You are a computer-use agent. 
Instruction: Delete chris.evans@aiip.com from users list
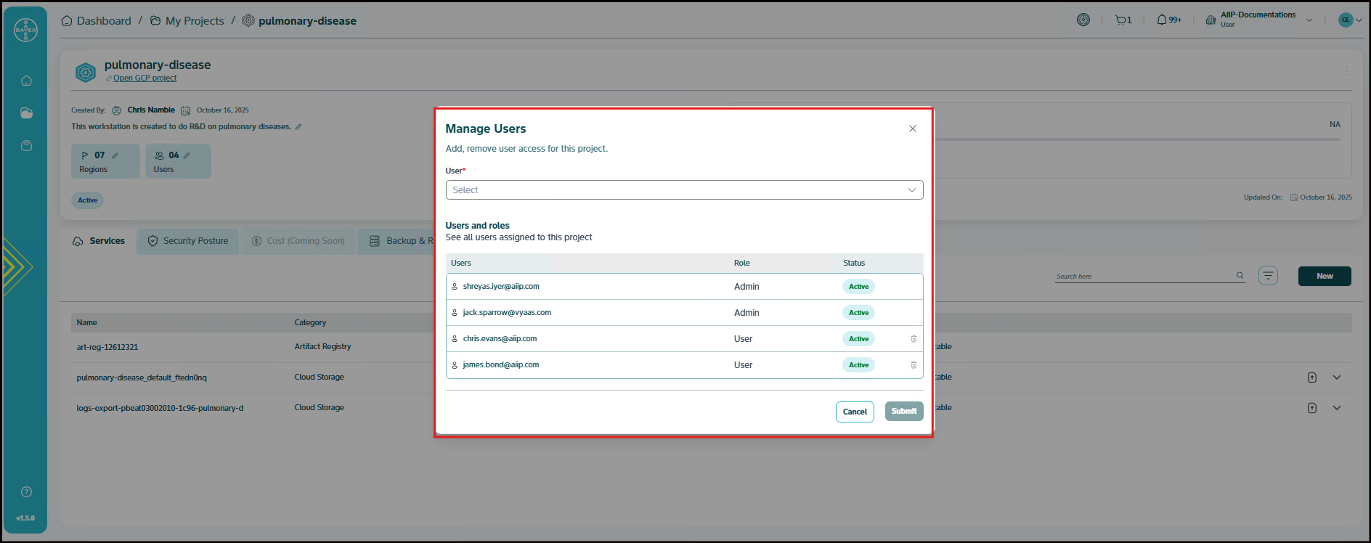coord(914,339)
